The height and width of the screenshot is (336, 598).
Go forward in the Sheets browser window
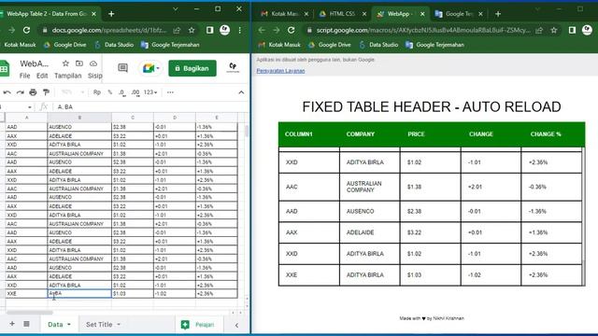coord(12,30)
